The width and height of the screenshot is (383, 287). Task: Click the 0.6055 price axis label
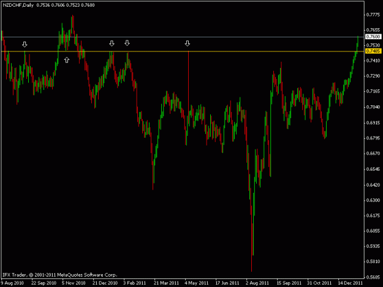click(x=373, y=231)
